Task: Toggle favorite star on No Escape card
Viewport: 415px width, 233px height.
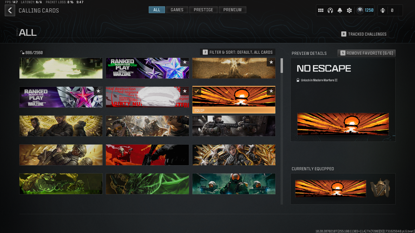Action: click(x=271, y=91)
